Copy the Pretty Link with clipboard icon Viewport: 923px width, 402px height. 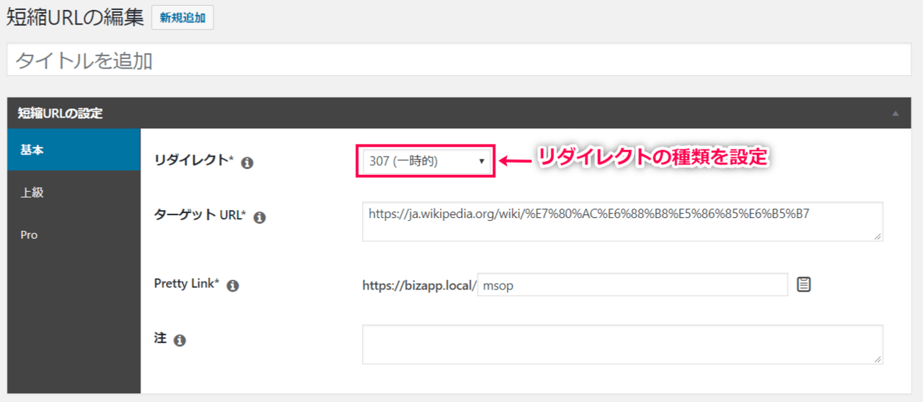pyautogui.click(x=804, y=284)
